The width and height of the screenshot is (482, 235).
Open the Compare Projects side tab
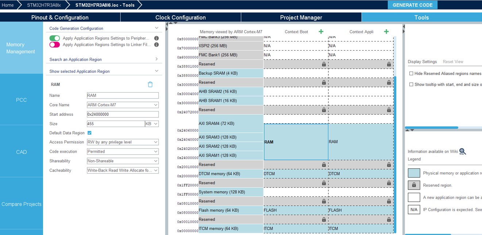(x=21, y=204)
